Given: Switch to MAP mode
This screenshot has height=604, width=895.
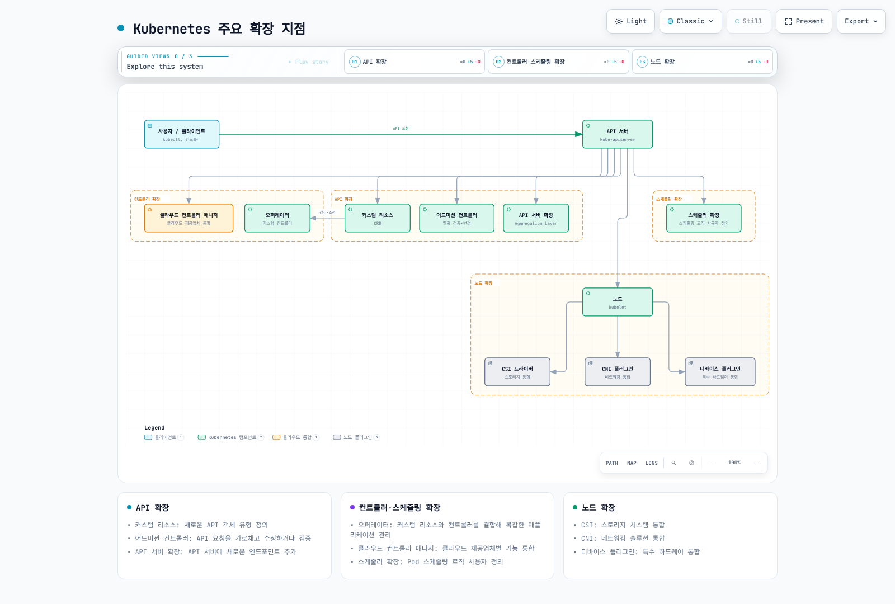Looking at the screenshot, I should [632, 463].
